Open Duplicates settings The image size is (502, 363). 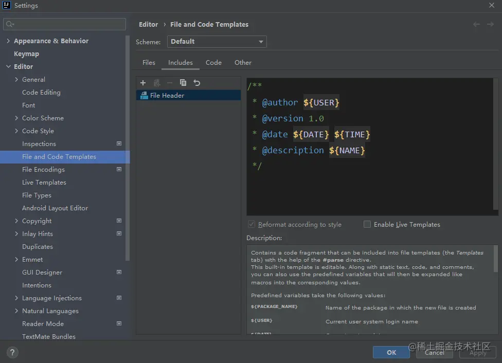pos(38,246)
